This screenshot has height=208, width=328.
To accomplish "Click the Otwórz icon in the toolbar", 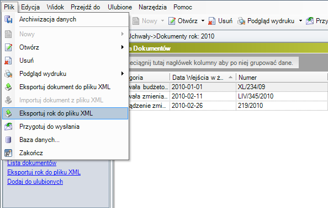I will coord(172,21).
